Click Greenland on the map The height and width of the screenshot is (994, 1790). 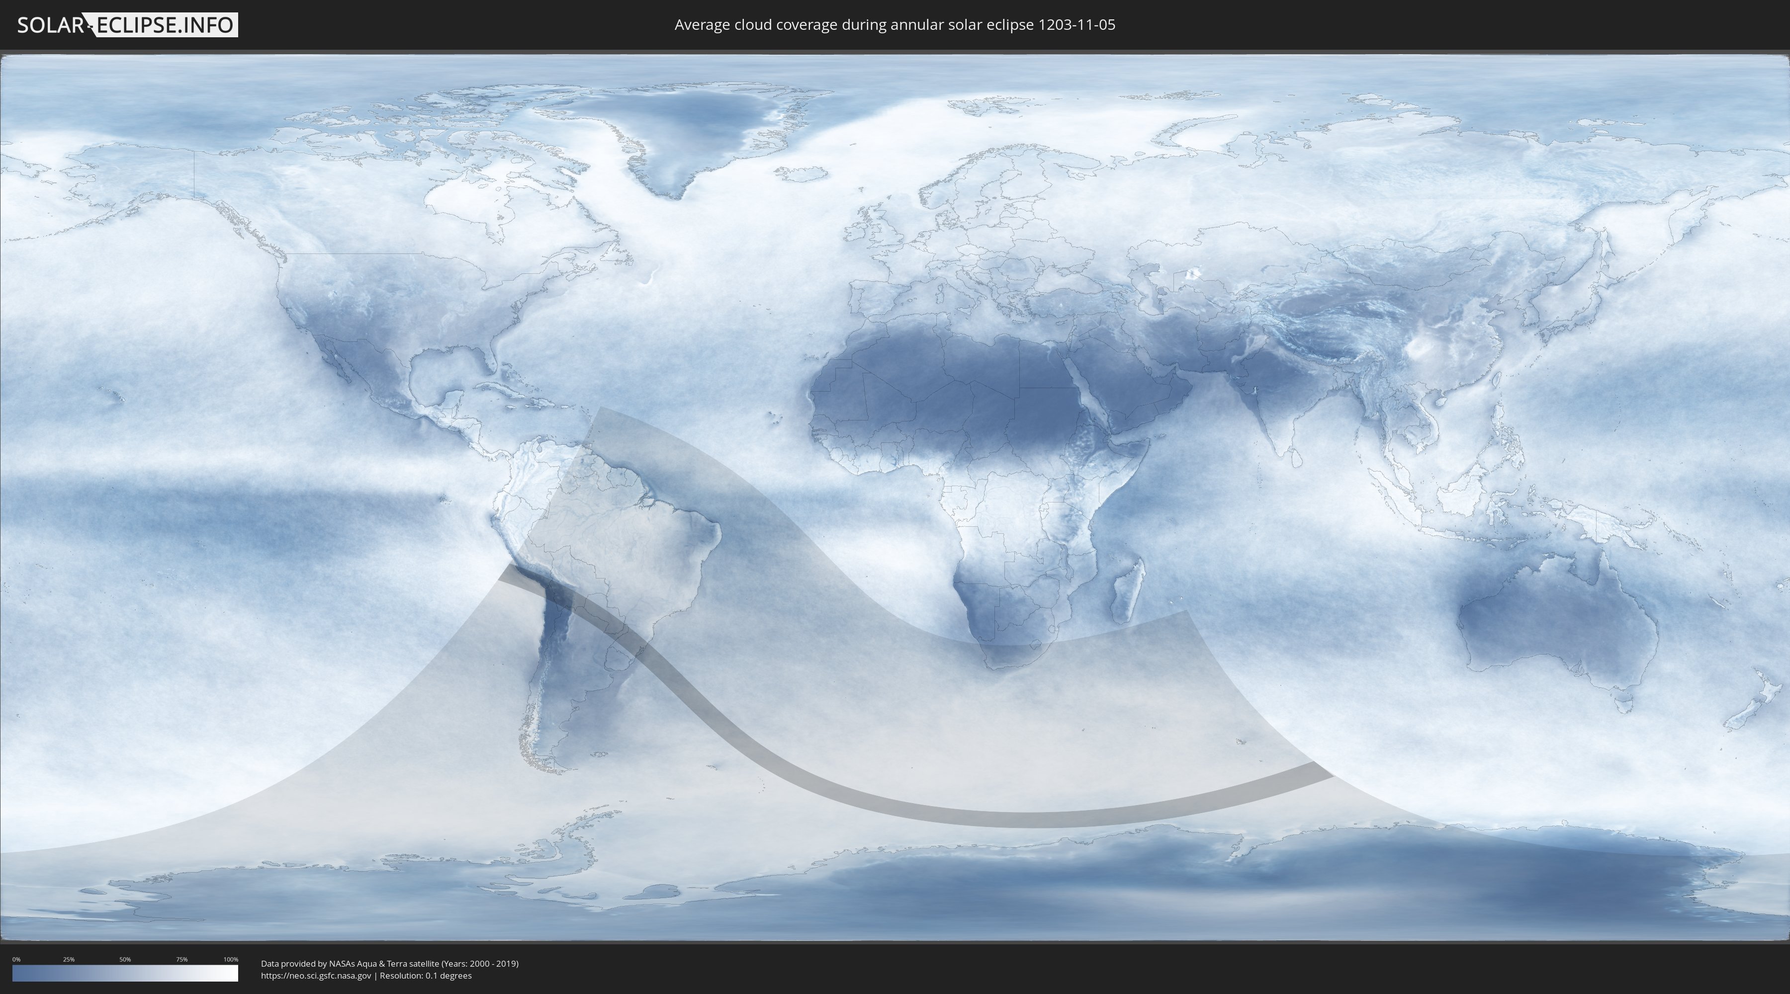[695, 125]
